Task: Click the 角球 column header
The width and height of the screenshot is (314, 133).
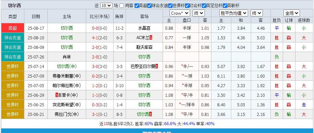Action: pos(119,16)
